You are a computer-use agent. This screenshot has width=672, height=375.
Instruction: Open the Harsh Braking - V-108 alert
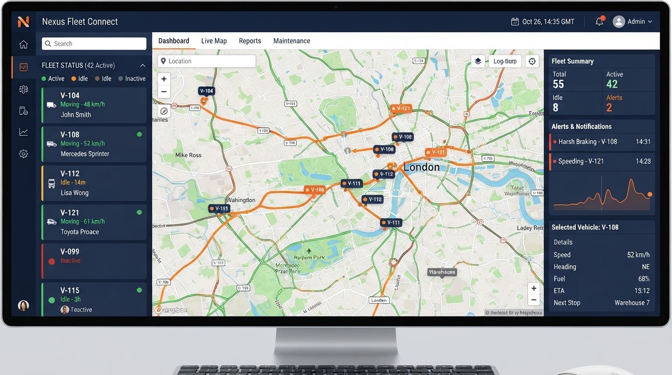602,142
